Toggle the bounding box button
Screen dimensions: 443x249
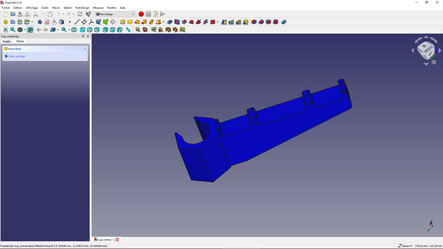pos(30,30)
